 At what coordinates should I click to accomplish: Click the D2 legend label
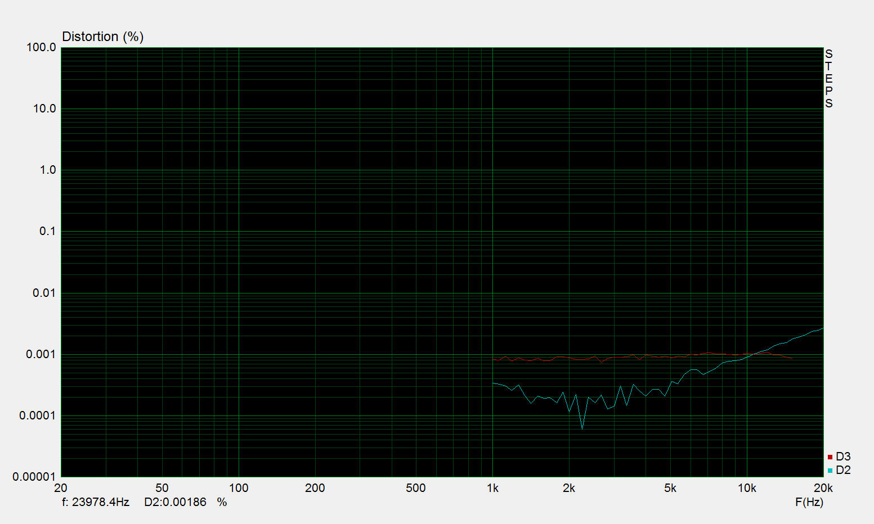(843, 470)
